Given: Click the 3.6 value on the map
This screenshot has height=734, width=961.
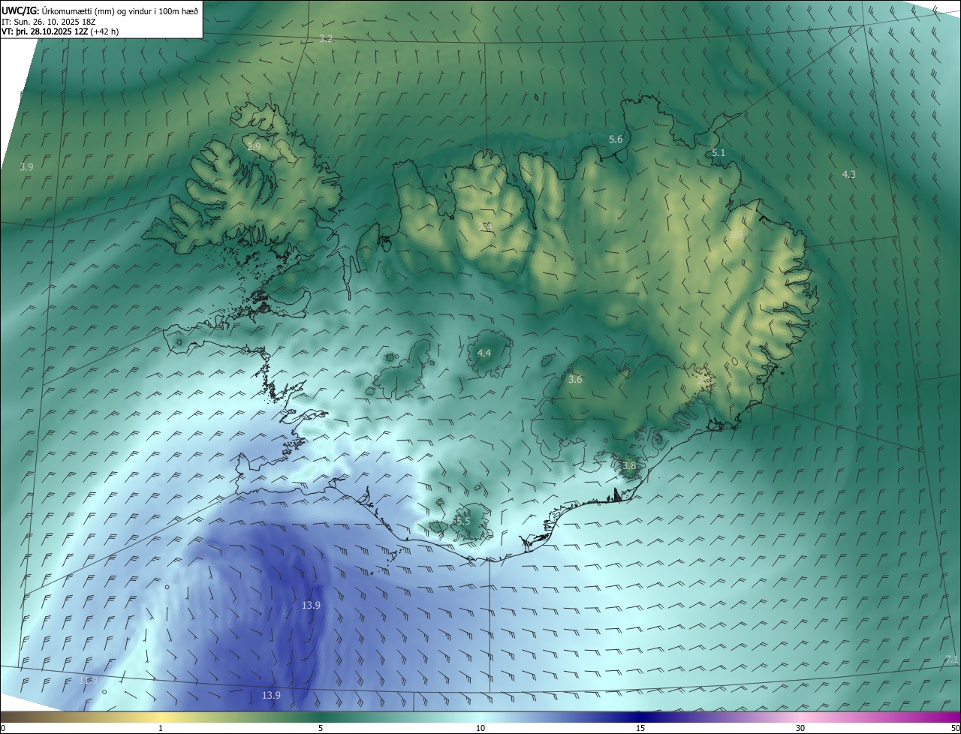Looking at the screenshot, I should click(575, 380).
